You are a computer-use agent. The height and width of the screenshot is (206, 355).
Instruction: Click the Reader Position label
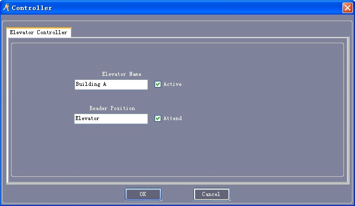pyautogui.click(x=112, y=109)
